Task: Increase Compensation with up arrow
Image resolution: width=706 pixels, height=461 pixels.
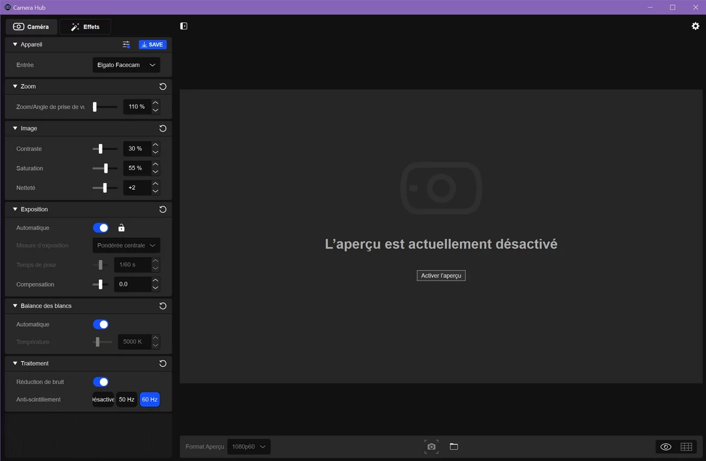Action: click(155, 280)
